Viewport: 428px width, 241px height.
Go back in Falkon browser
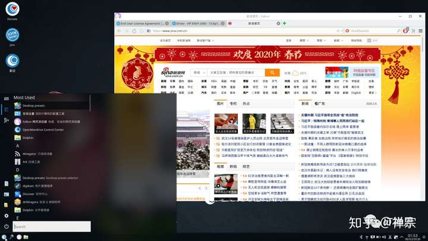[x=119, y=31]
